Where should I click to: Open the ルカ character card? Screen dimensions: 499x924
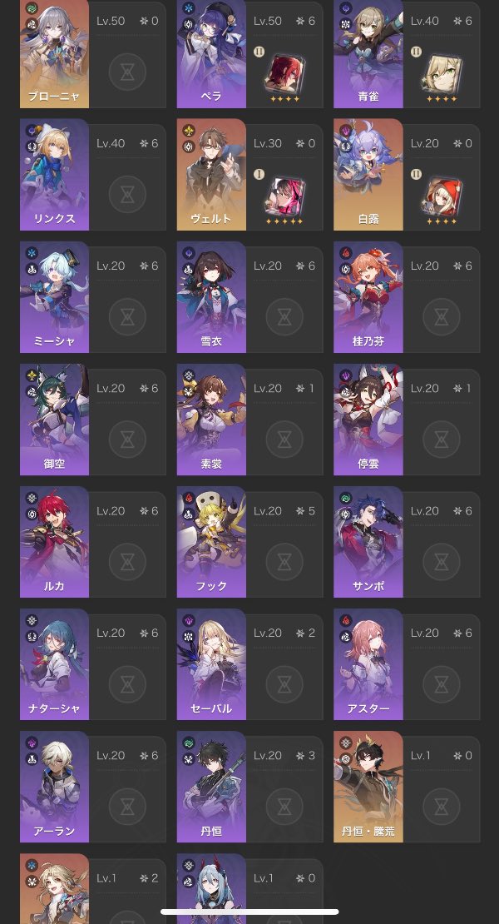click(x=54, y=542)
